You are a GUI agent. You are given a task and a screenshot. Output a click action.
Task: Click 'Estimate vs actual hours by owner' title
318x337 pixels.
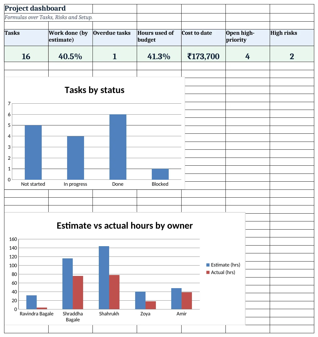(125, 226)
